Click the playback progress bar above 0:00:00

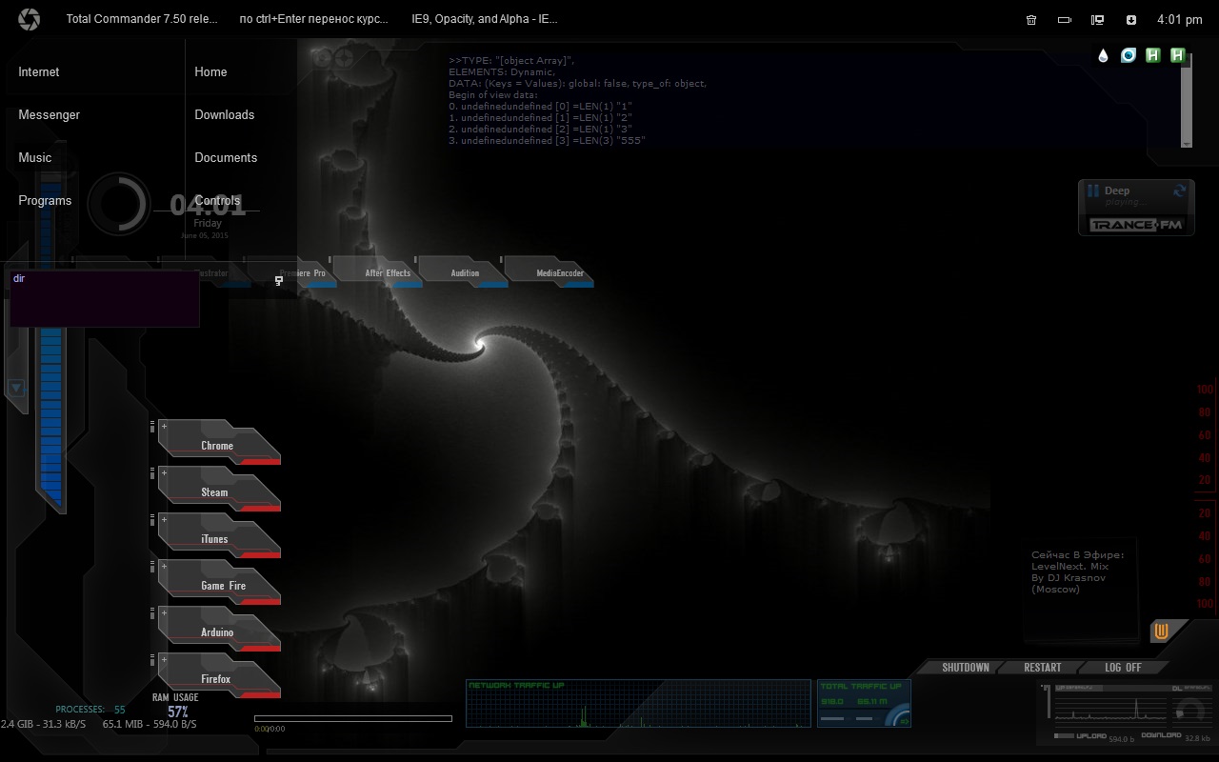[353, 718]
